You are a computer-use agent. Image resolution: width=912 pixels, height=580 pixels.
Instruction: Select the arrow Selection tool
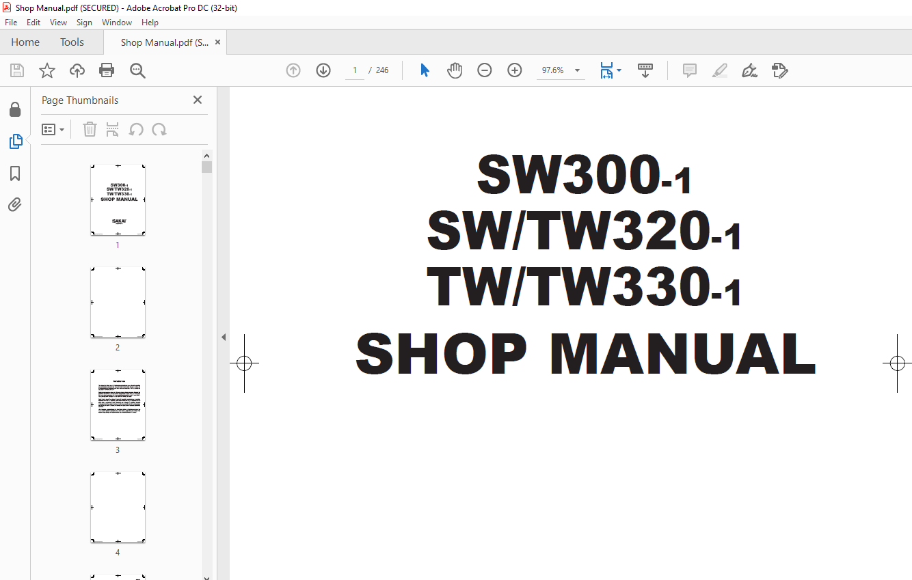425,70
